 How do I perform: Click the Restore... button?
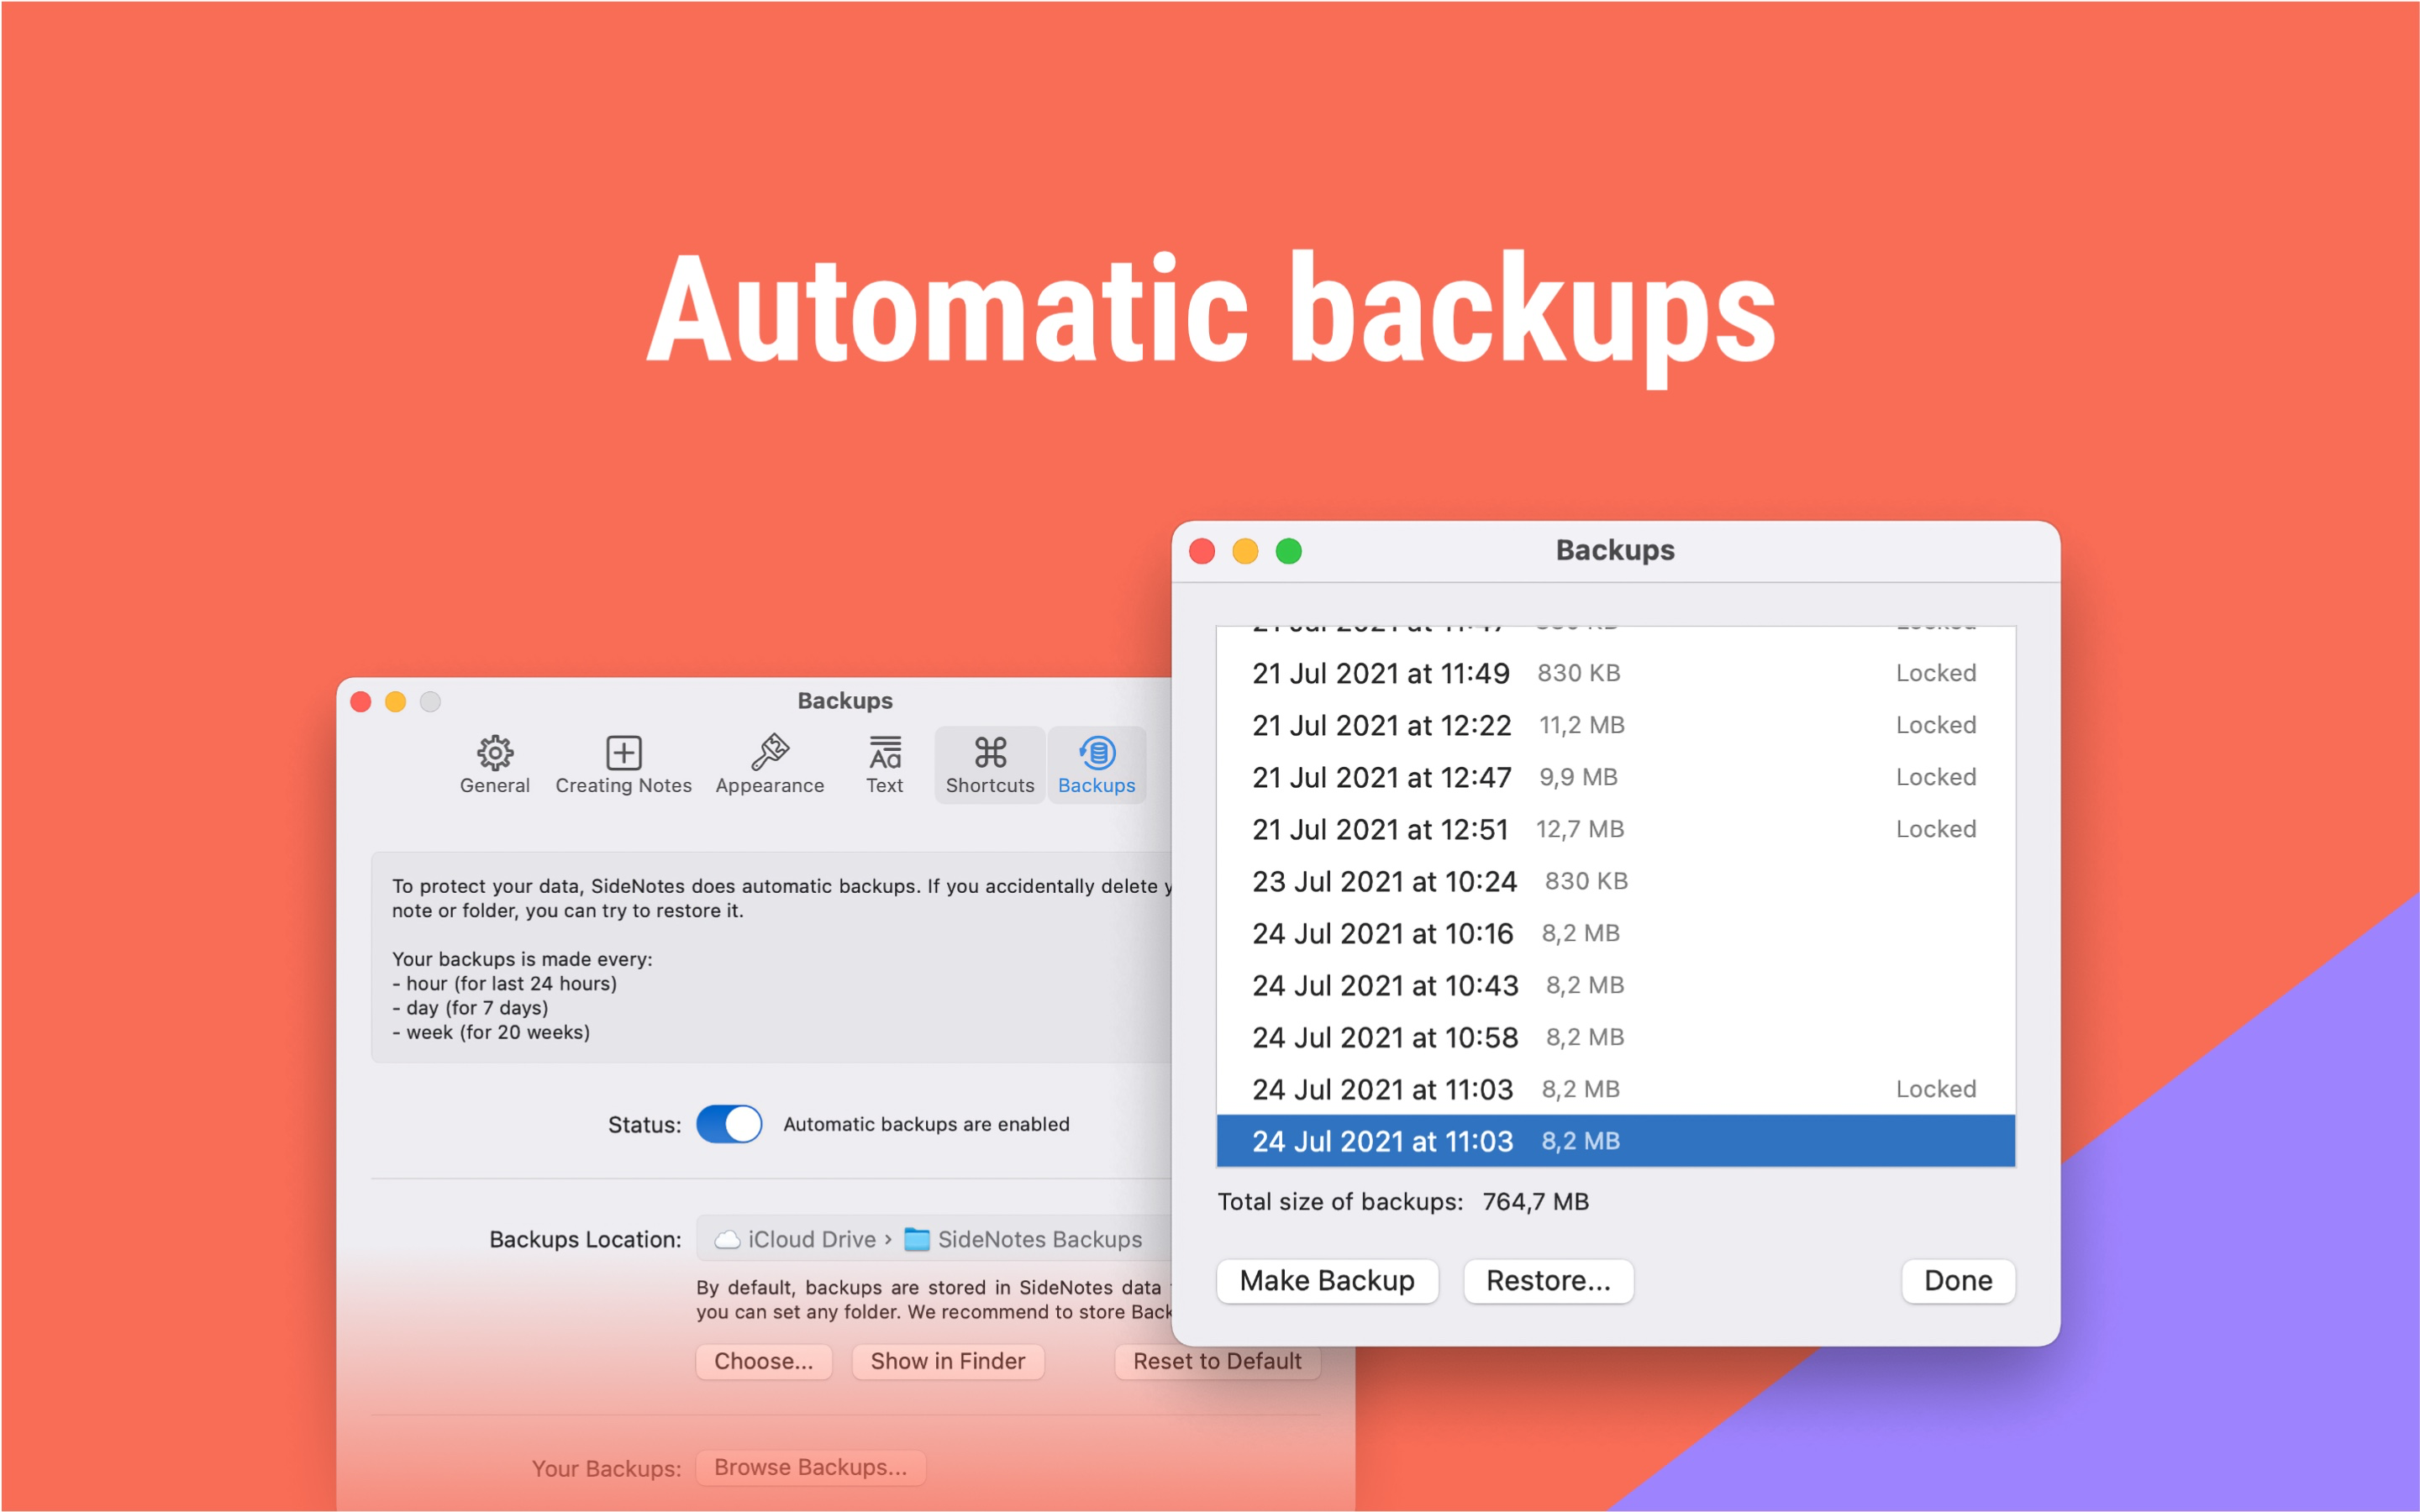1547,1281
